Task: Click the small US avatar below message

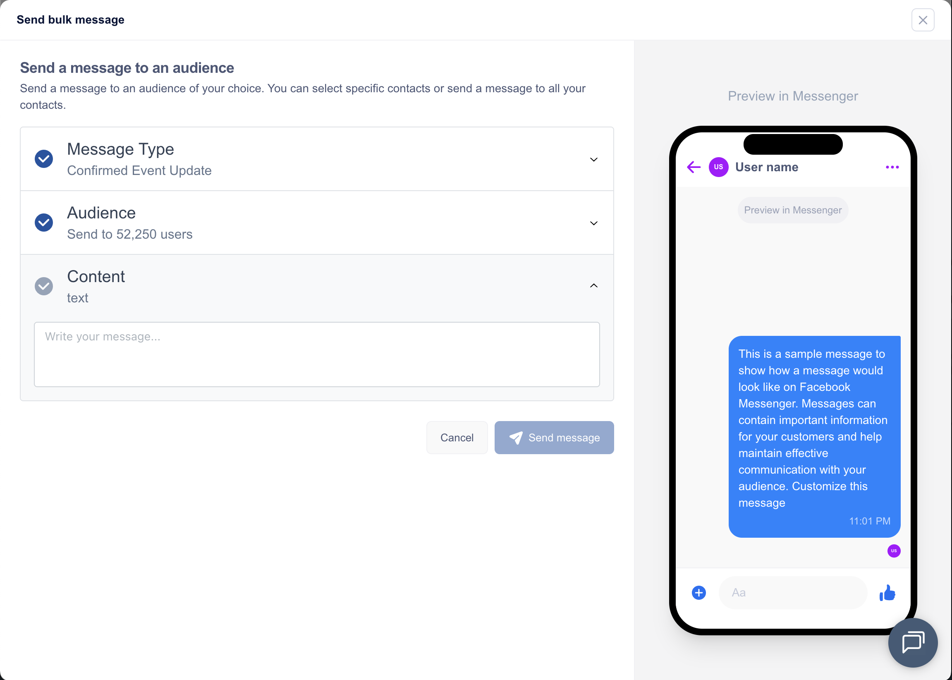Action: pos(894,551)
